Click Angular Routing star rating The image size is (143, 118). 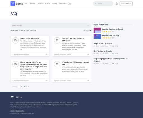[x=106, y=32]
